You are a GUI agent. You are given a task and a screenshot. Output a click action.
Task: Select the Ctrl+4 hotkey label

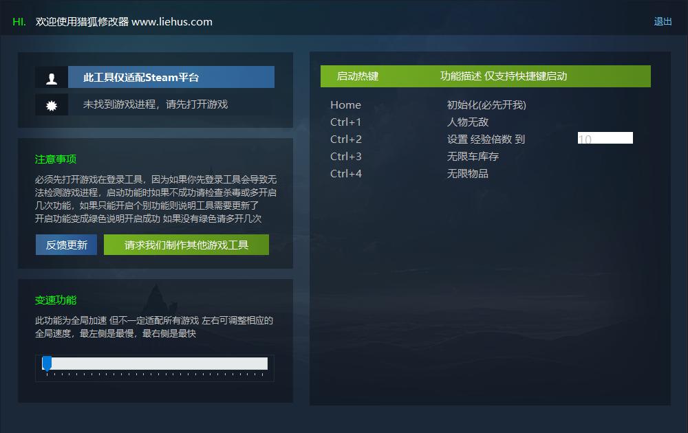point(346,174)
